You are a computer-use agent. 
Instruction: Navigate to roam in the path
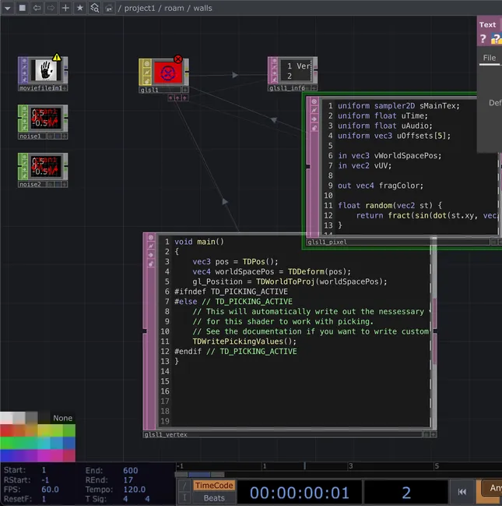174,8
